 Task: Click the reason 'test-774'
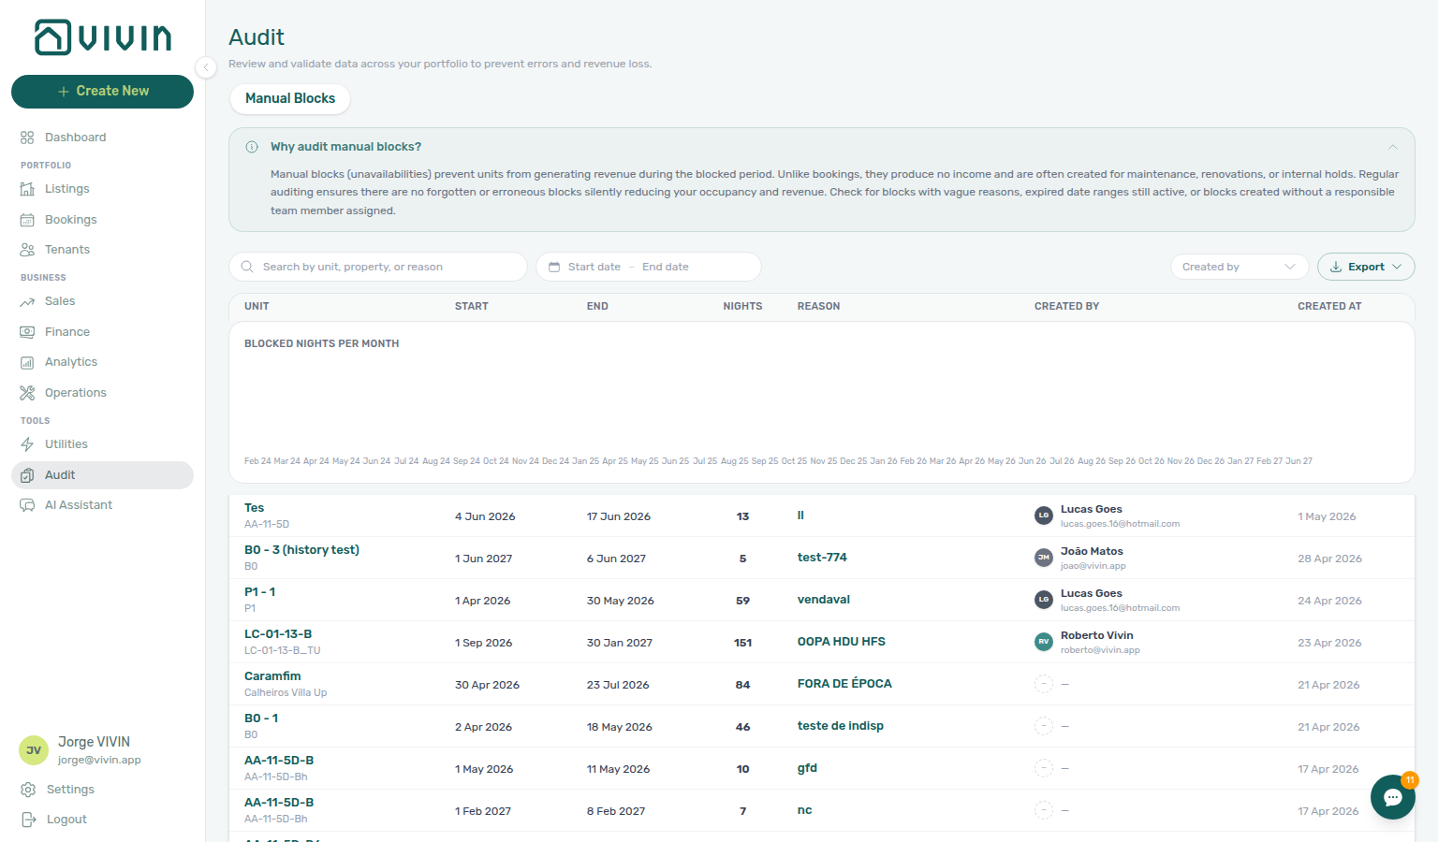(x=822, y=558)
